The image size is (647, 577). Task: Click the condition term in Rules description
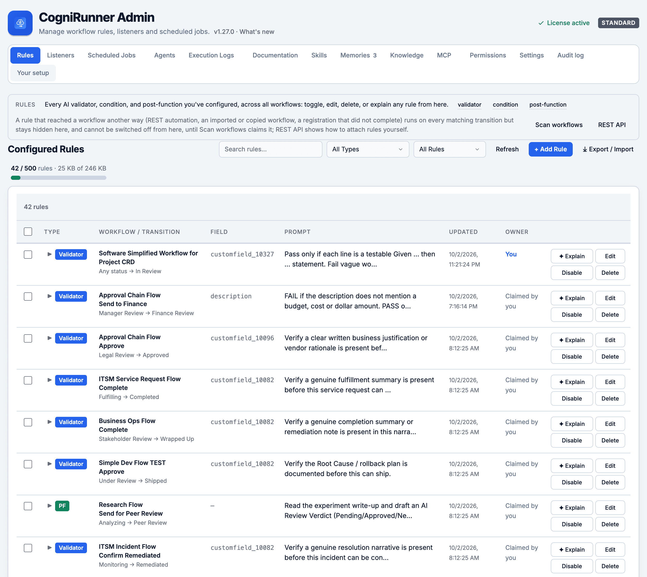point(505,105)
